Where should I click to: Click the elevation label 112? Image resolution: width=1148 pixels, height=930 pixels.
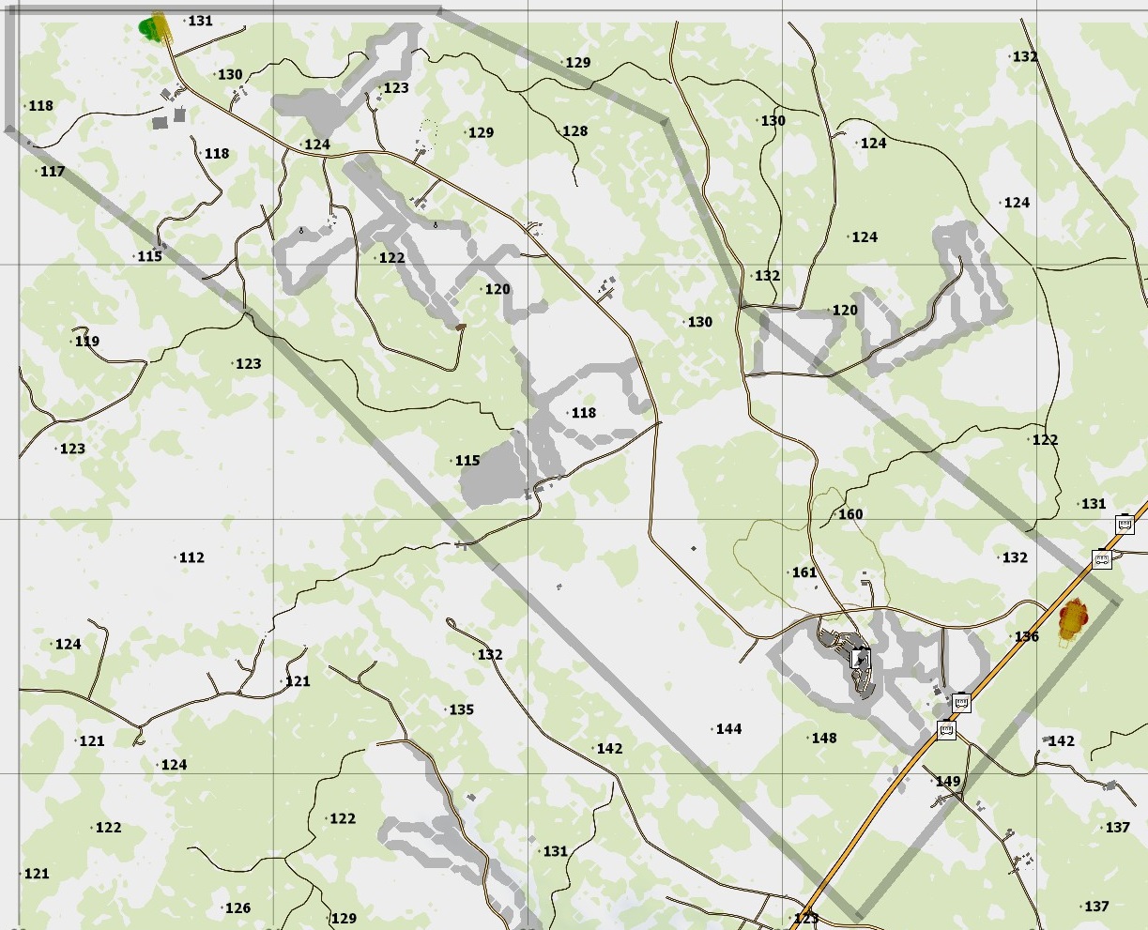click(191, 557)
